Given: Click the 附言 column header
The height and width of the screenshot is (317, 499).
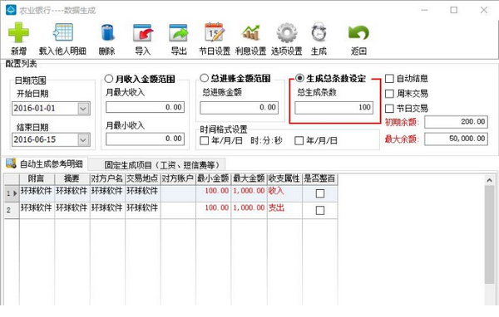Looking at the screenshot, I should click(x=37, y=178).
